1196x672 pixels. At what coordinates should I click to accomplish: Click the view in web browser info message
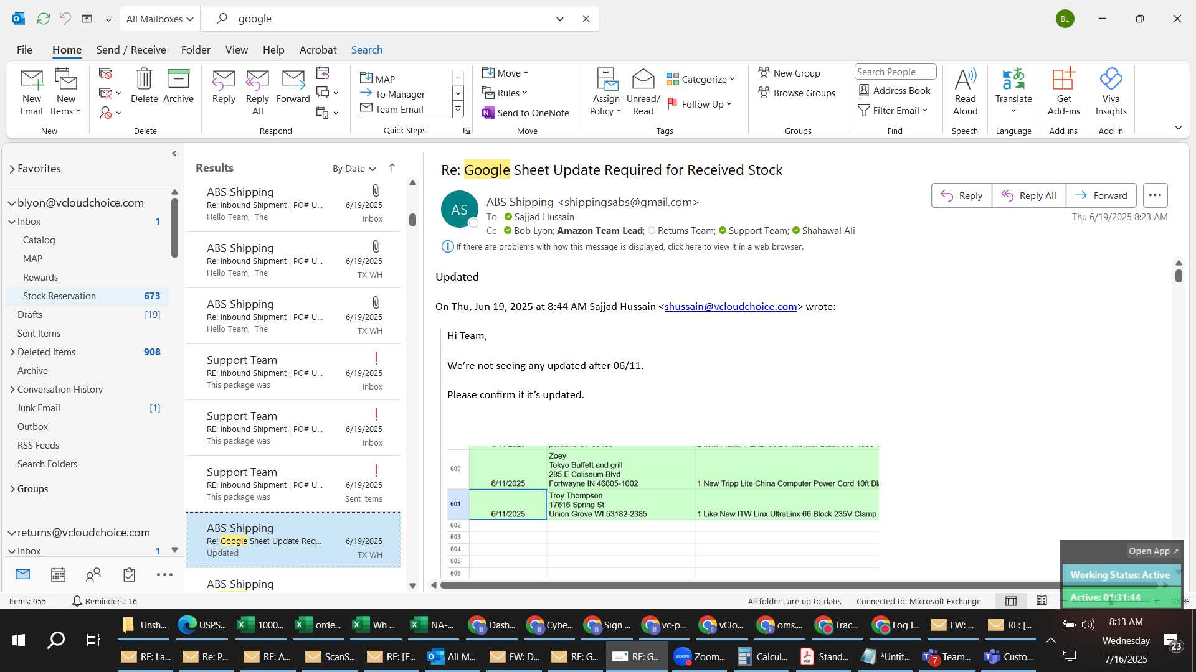pyautogui.click(x=629, y=246)
